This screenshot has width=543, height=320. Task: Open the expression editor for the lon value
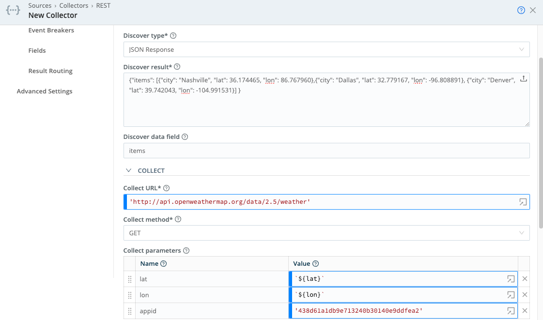coord(511,294)
